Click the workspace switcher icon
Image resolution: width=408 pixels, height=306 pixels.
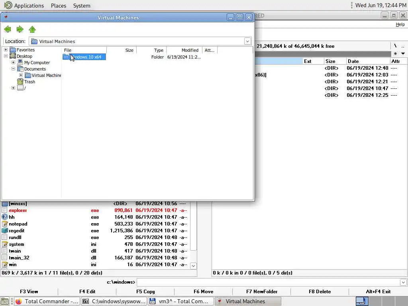(x=362, y=301)
